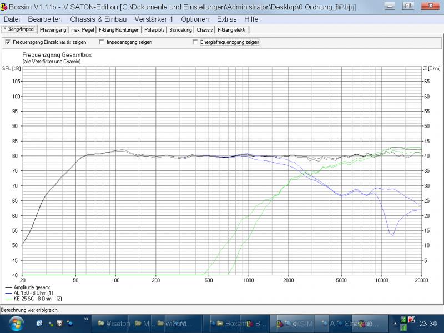Select the F-Gang Richtungen tab
Image resolution: width=444 pixels, height=333 pixels.
click(119, 29)
